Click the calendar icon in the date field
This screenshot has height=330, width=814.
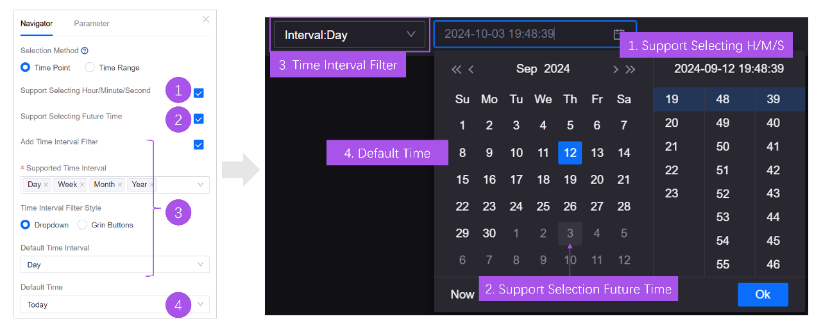(619, 34)
